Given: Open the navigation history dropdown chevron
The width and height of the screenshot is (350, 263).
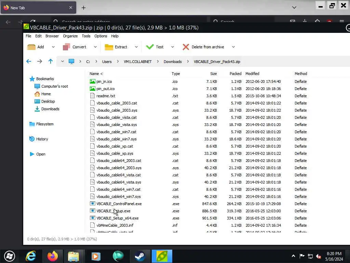Looking at the screenshot, I should click(x=62, y=62).
